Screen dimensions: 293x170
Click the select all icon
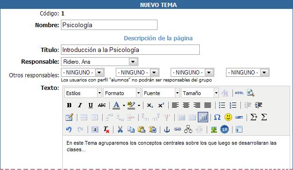pos(95,130)
